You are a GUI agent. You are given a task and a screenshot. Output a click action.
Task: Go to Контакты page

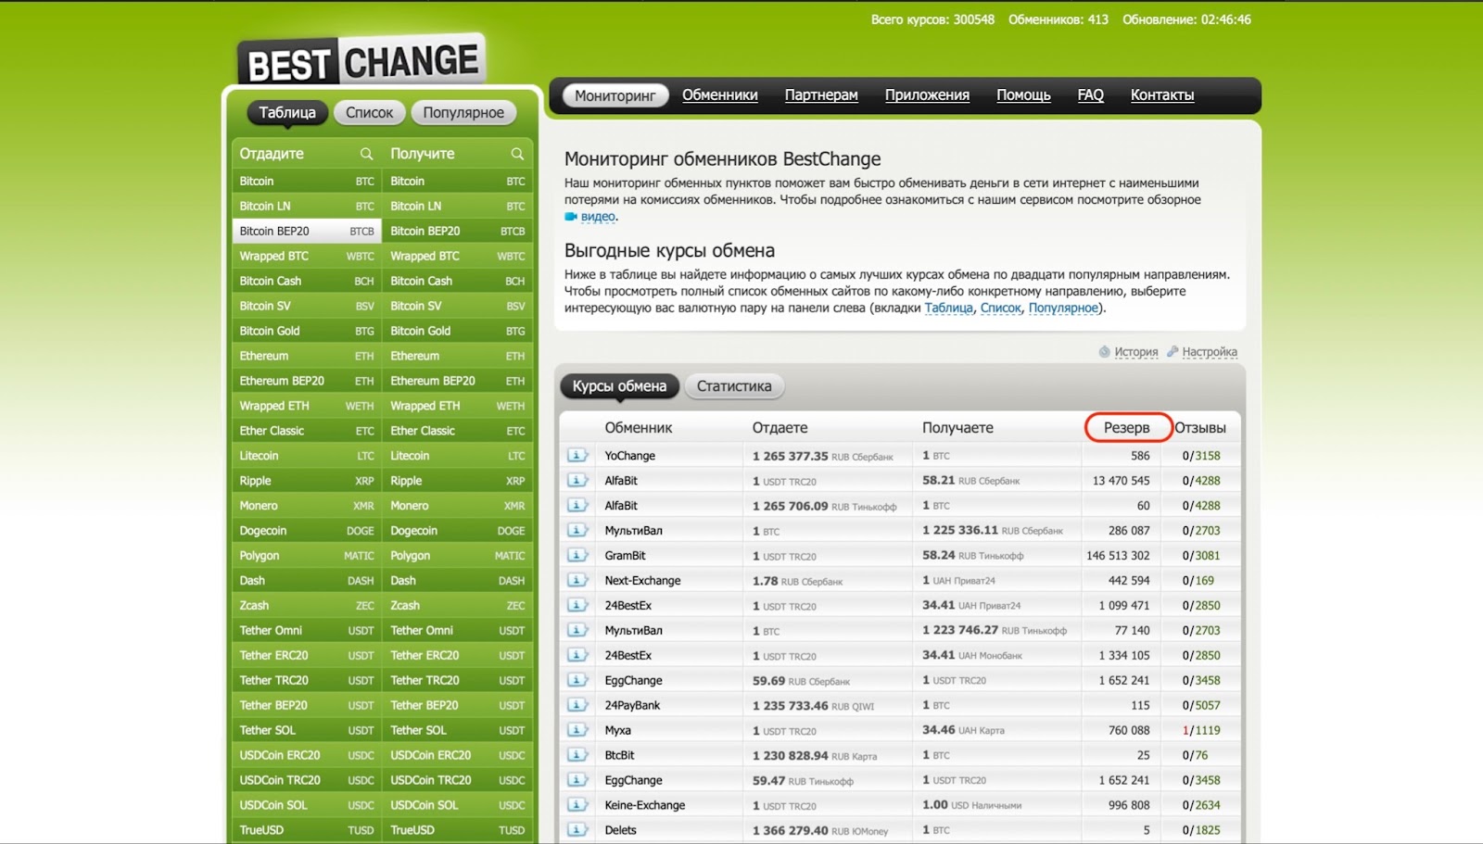point(1161,95)
